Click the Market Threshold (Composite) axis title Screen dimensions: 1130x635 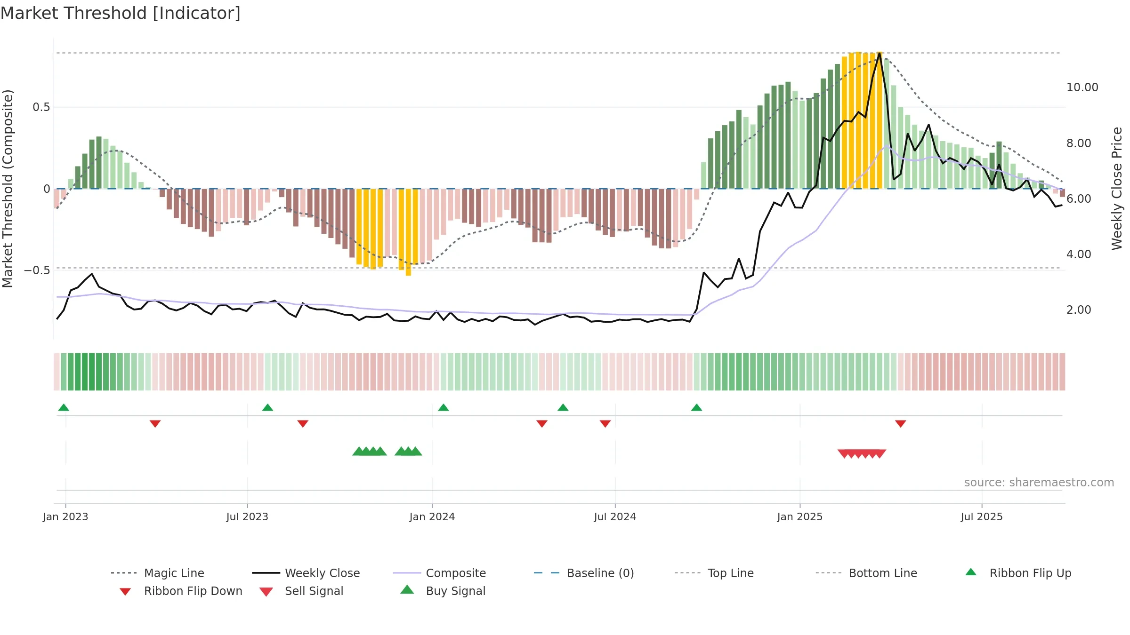coord(8,189)
